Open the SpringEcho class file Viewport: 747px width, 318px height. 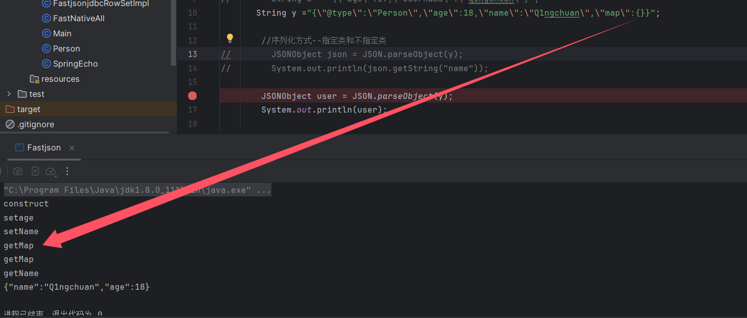[75, 64]
